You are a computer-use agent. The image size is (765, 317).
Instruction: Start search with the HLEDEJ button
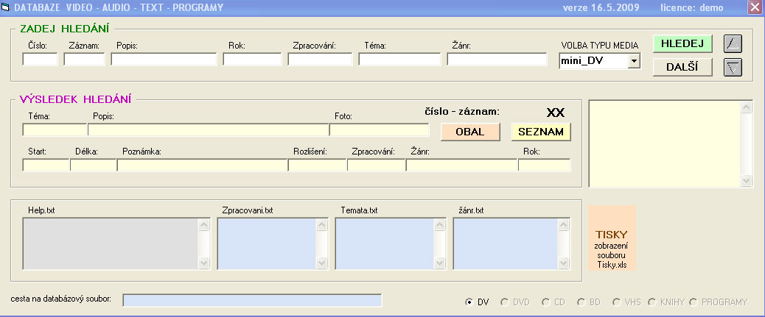[x=682, y=43]
